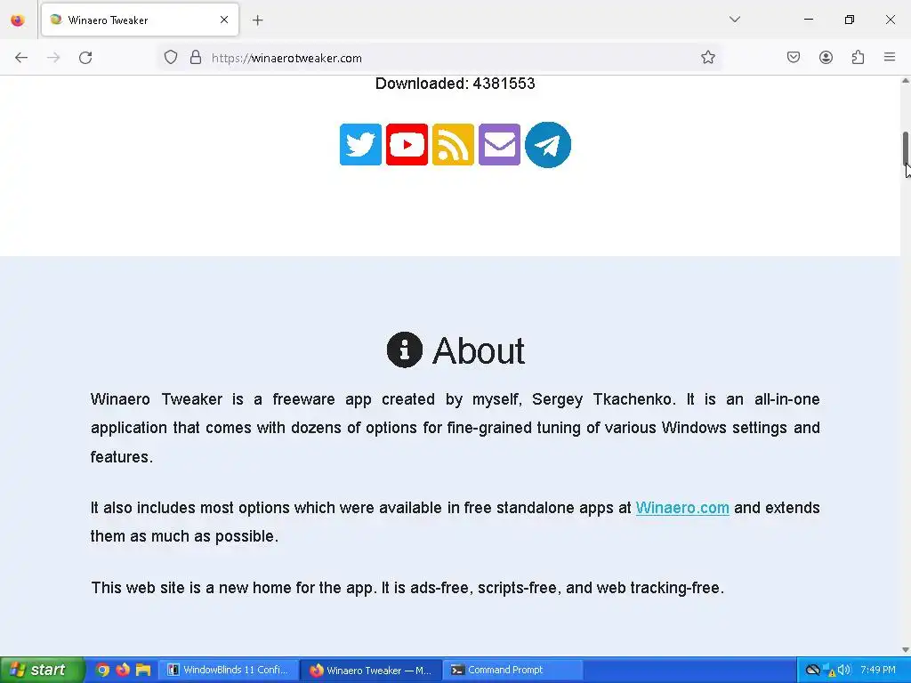This screenshot has height=683, width=911.
Task: Open the Twitter social icon
Action: pyautogui.click(x=361, y=145)
